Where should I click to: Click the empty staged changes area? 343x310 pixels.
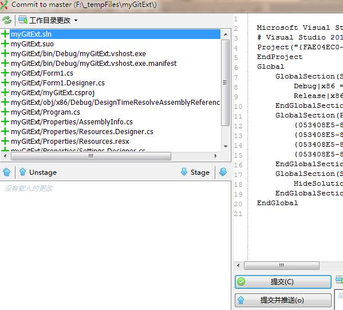coord(115,245)
